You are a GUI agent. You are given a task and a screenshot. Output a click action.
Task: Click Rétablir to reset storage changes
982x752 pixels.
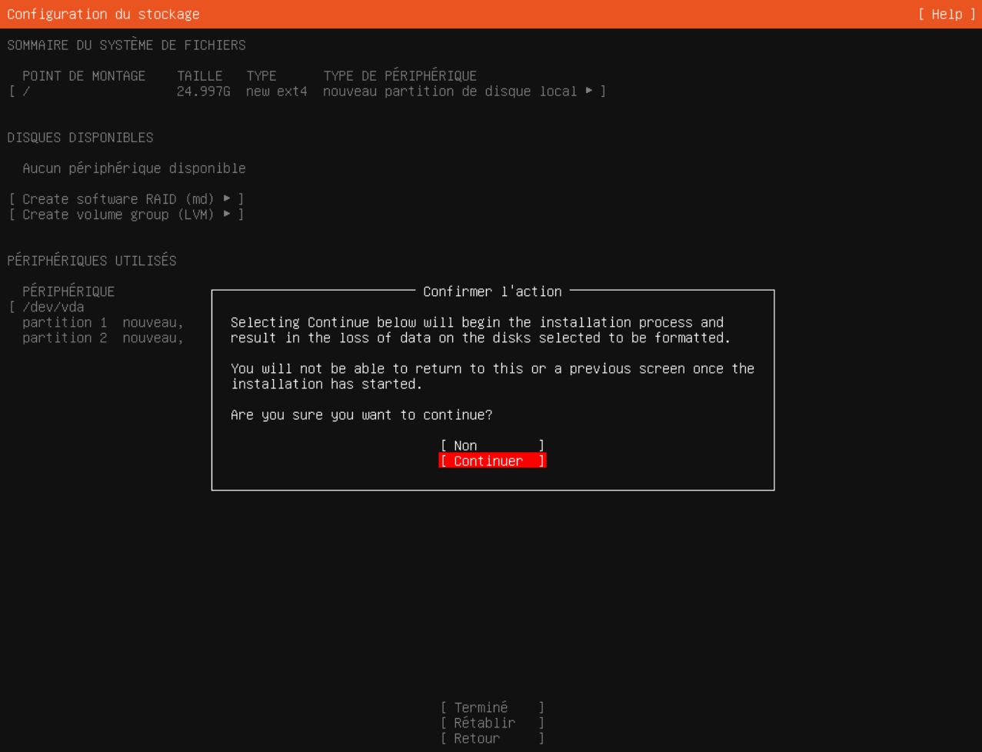[492, 722]
